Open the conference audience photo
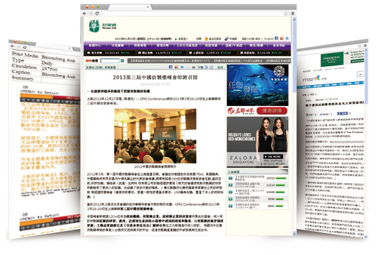The height and width of the screenshot is (255, 379). click(155, 136)
